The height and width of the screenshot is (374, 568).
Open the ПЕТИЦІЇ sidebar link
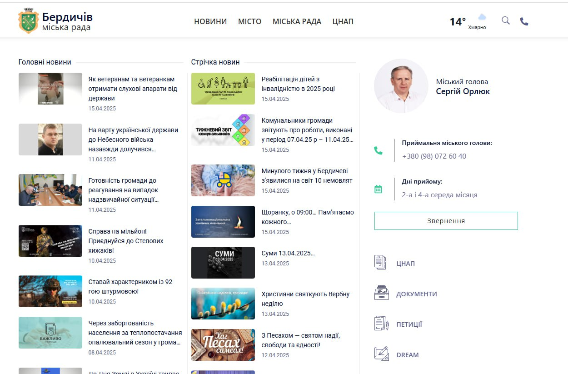[409, 324]
